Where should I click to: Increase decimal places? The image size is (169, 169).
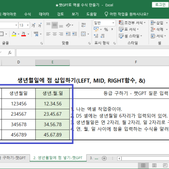[x=96, y=36]
